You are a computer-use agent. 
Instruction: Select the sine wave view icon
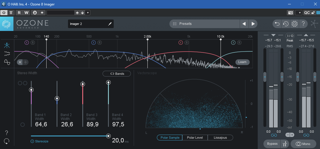tap(7, 62)
